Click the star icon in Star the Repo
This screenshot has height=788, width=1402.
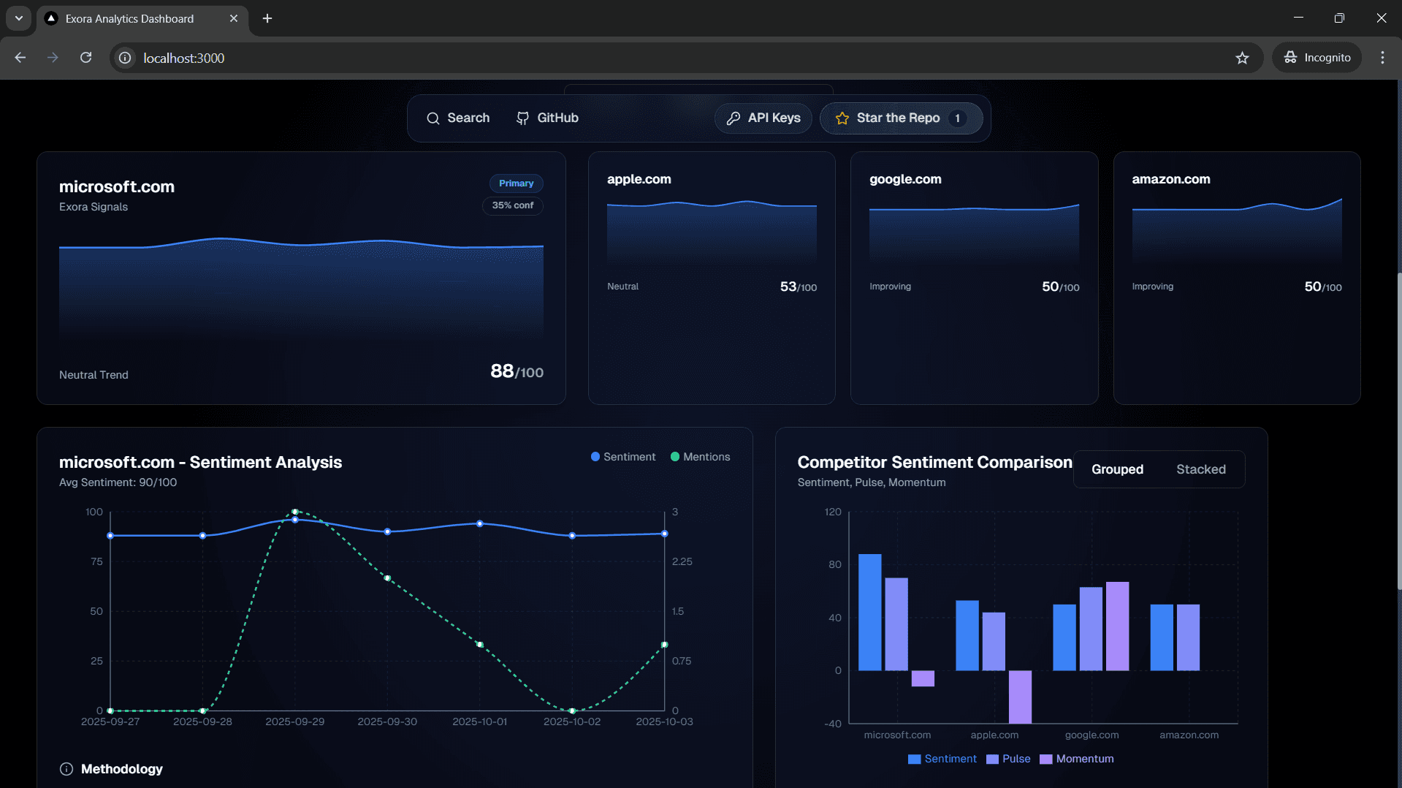(x=842, y=118)
